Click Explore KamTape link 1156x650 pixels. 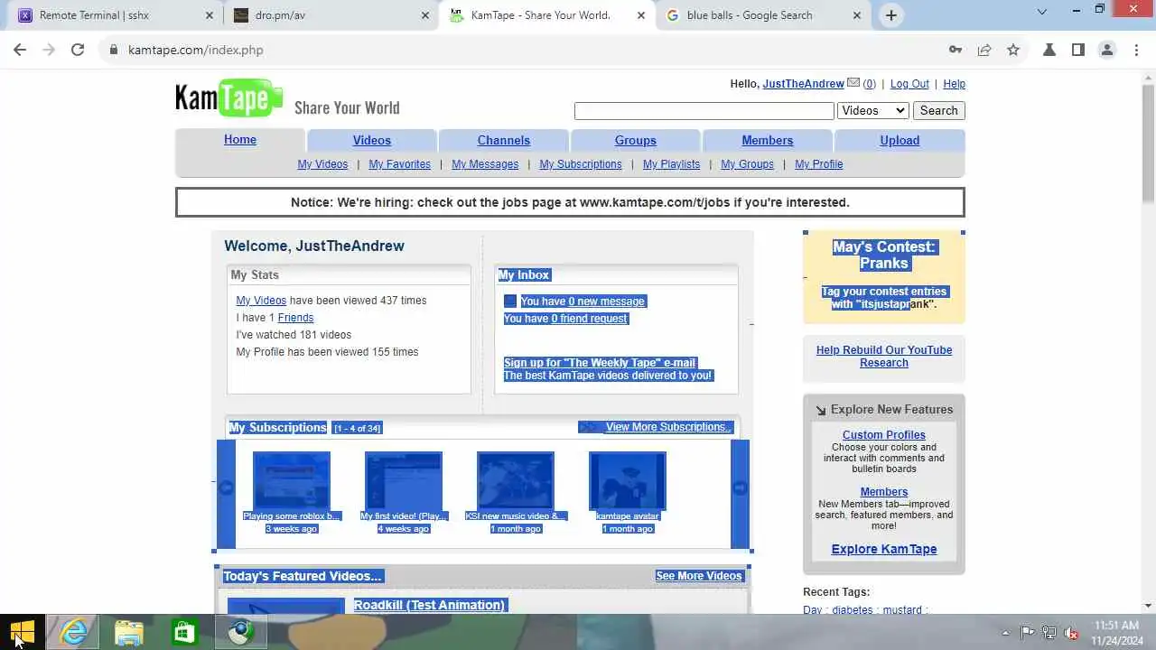click(884, 549)
